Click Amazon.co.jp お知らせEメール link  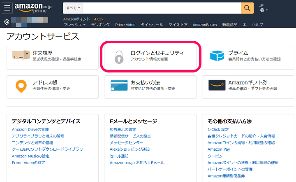[x=137, y=163]
